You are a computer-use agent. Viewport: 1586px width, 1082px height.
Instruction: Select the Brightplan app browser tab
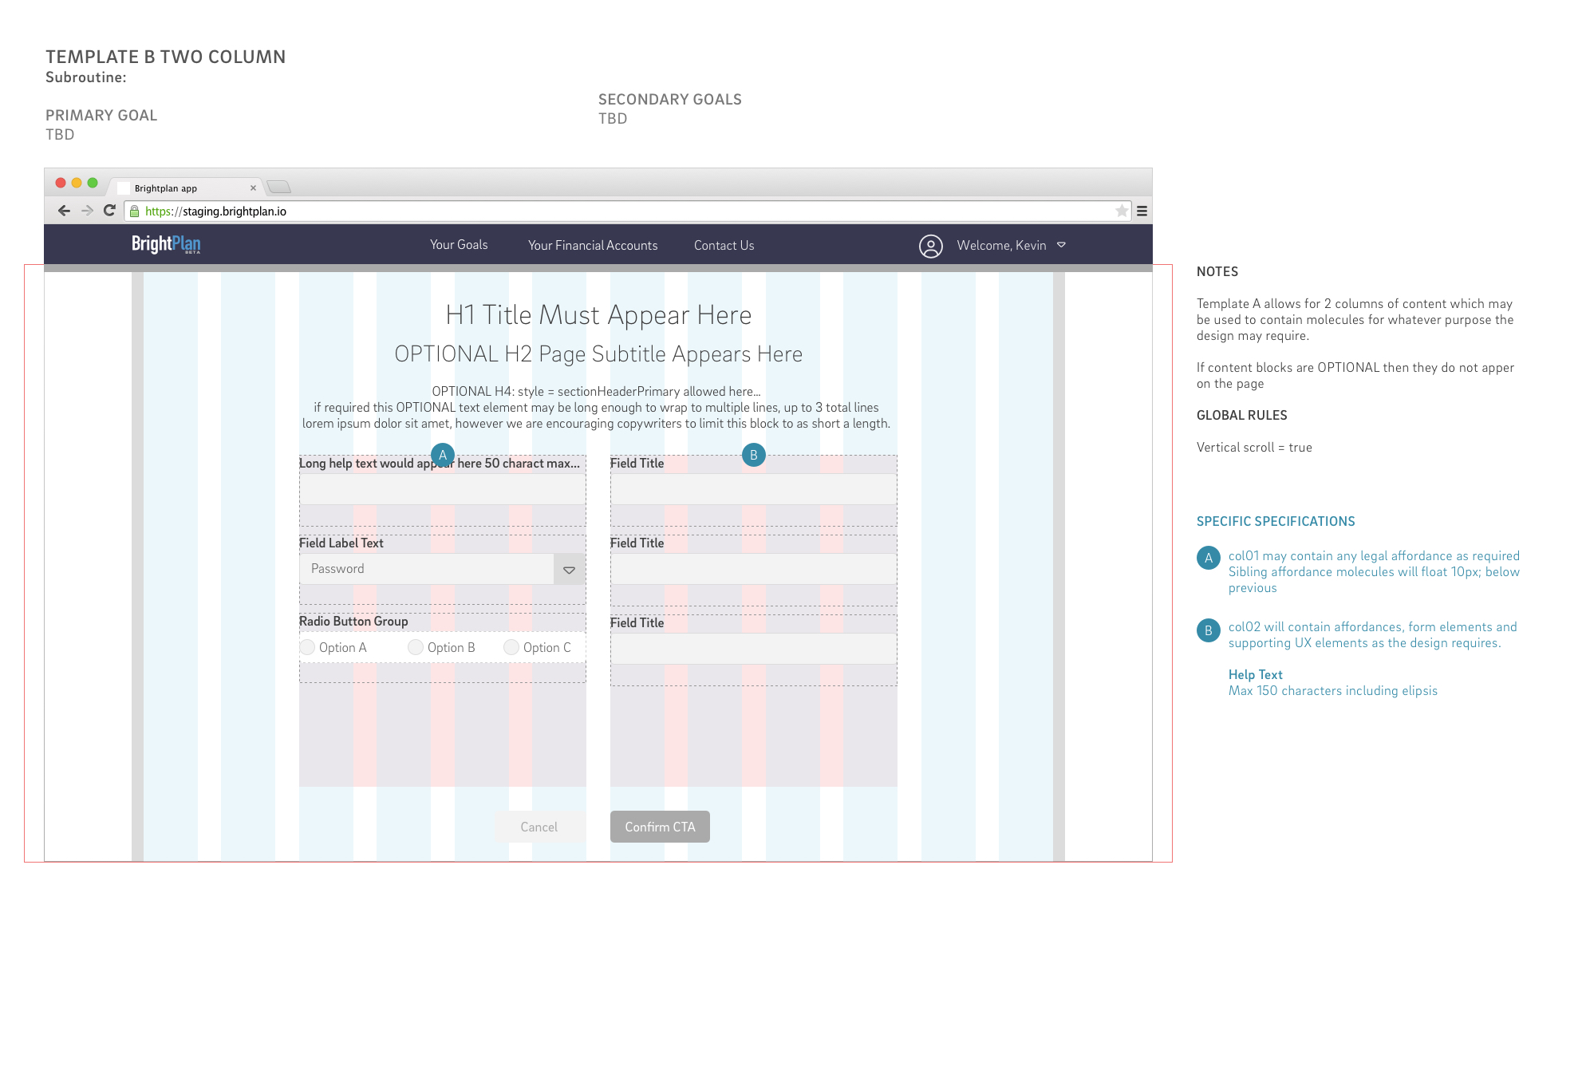[x=185, y=188]
